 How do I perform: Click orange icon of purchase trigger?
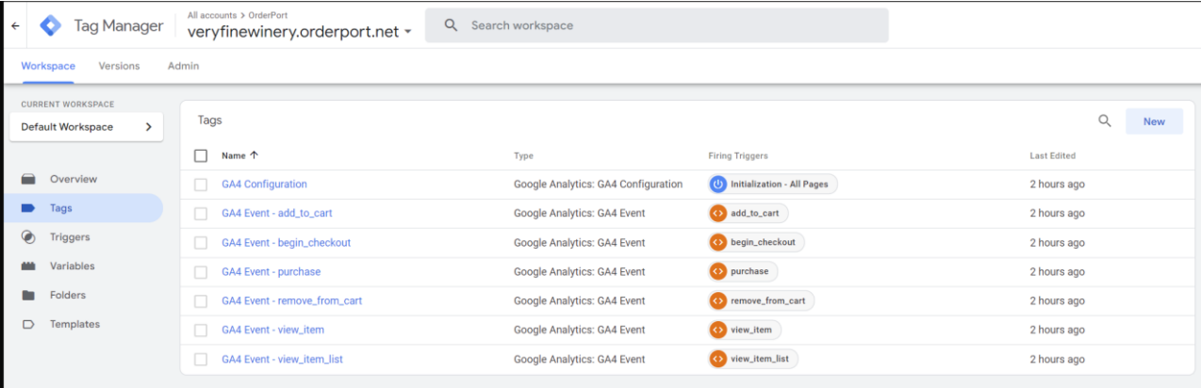coord(718,271)
